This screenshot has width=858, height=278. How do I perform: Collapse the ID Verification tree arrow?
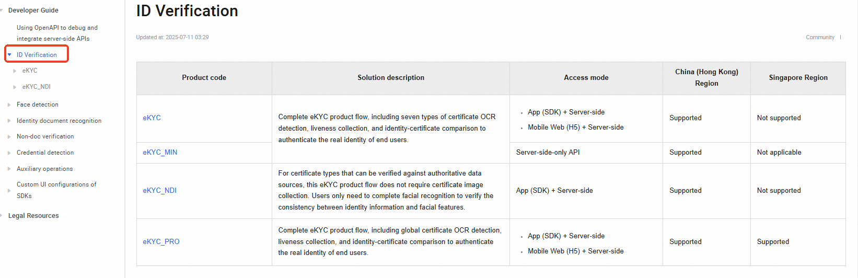[9, 55]
